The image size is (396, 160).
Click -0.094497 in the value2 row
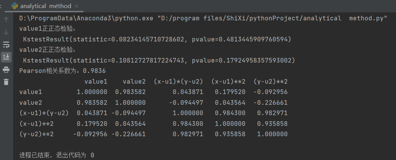(x=186, y=103)
